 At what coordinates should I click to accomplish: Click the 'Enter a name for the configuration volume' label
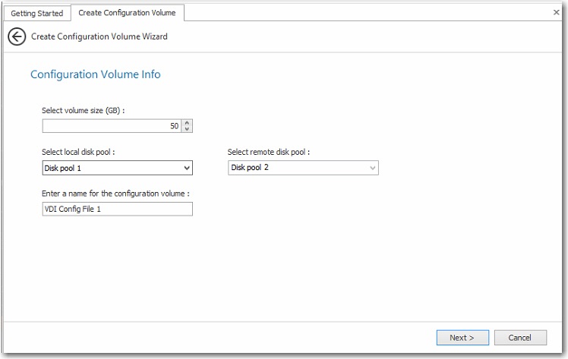coord(115,194)
